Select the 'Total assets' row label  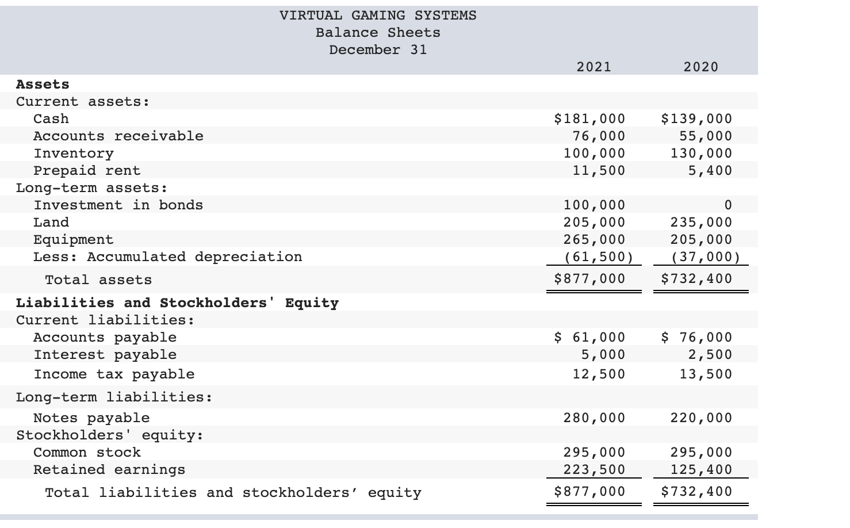(x=98, y=280)
